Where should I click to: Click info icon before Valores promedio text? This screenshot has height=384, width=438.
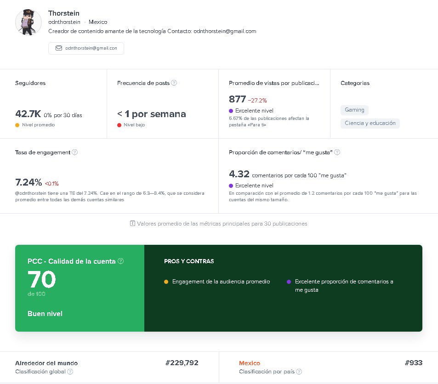point(132,223)
